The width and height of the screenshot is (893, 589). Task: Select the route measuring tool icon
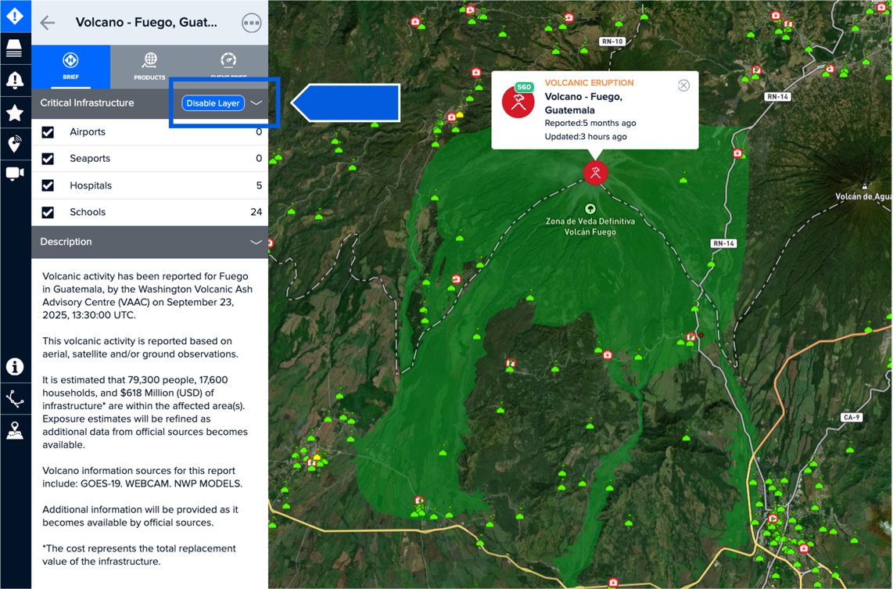[15, 399]
